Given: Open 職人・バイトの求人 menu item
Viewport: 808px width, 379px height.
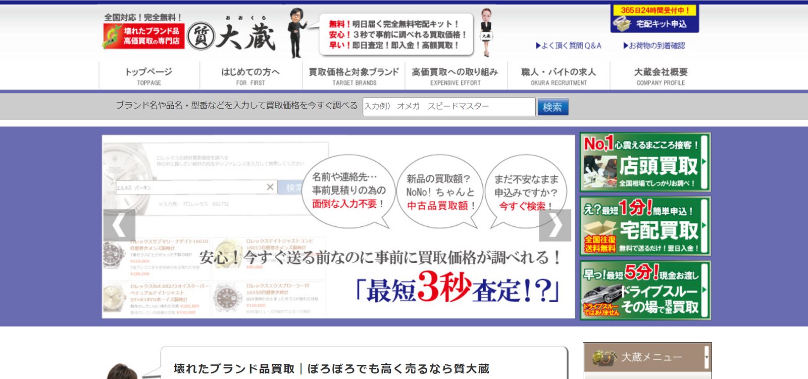Looking at the screenshot, I should coord(559,76).
